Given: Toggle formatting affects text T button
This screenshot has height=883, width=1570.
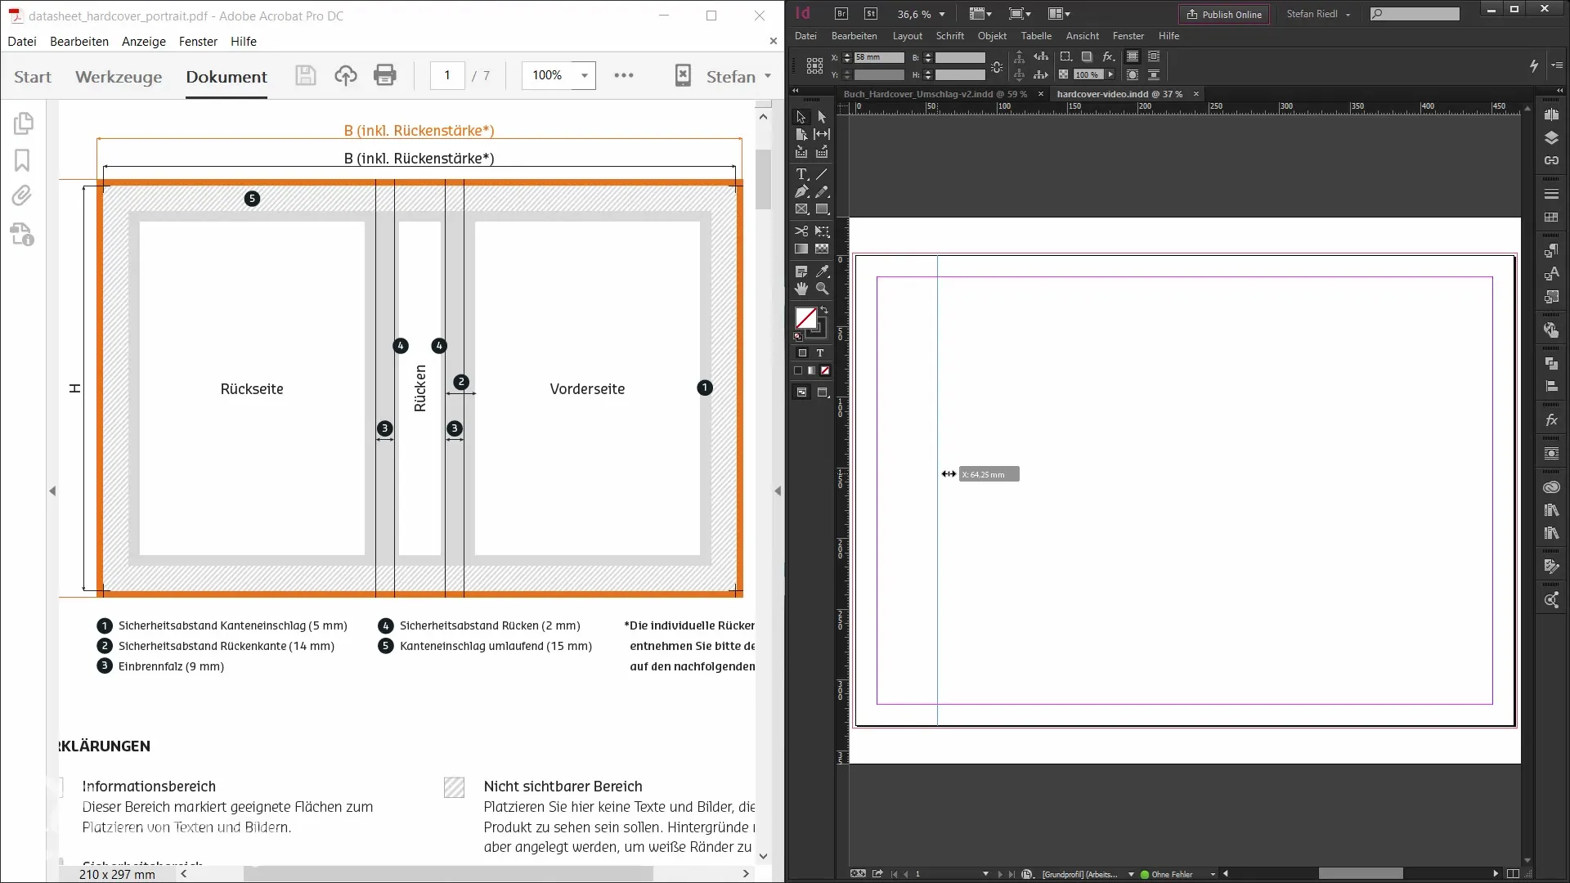Looking at the screenshot, I should coord(820,353).
